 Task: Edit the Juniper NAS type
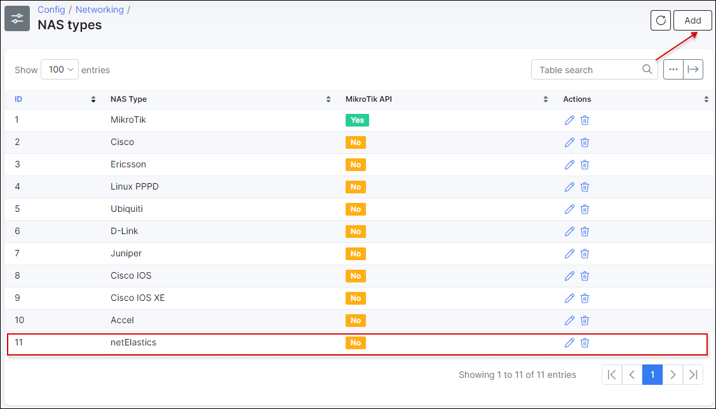click(x=569, y=254)
